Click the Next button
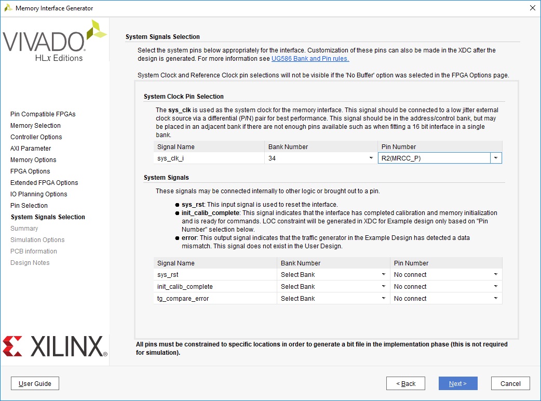The width and height of the screenshot is (541, 401). coord(457,384)
